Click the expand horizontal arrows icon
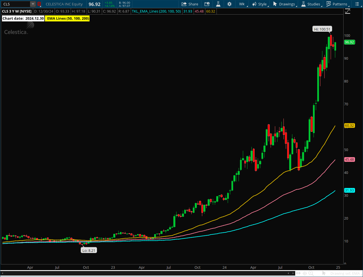363x277 pixels. (x=298, y=273)
